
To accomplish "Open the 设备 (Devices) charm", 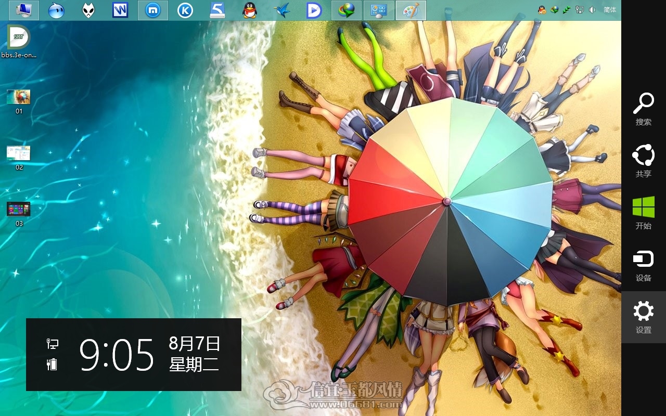I will (643, 265).
